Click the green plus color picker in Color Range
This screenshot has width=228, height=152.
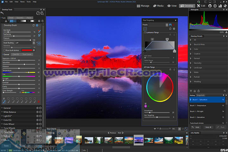click(149, 106)
